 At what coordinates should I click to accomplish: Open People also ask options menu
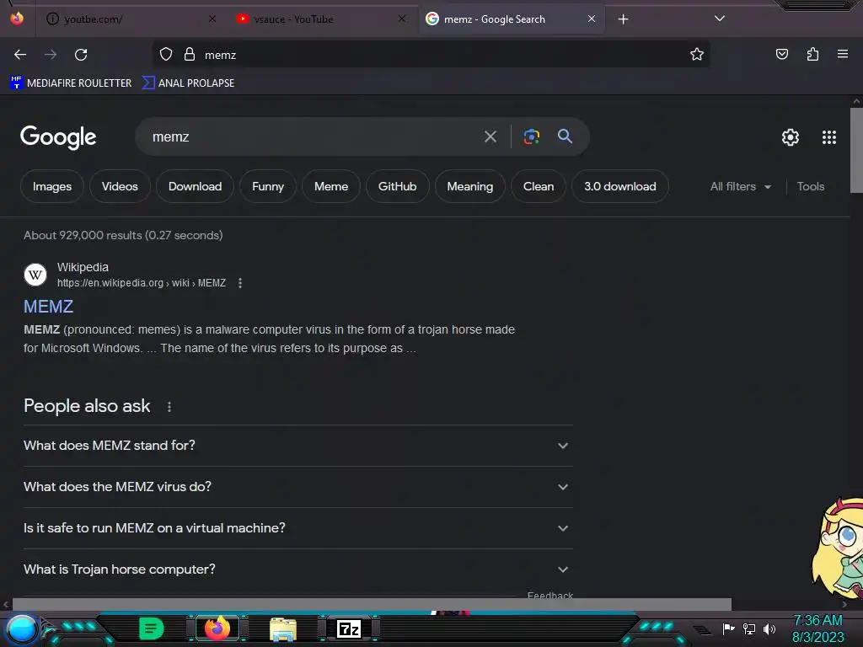(169, 407)
